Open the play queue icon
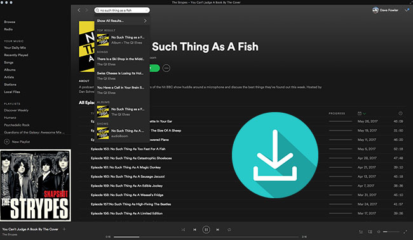Viewport: 413px width, 240px height. [x=361, y=232]
